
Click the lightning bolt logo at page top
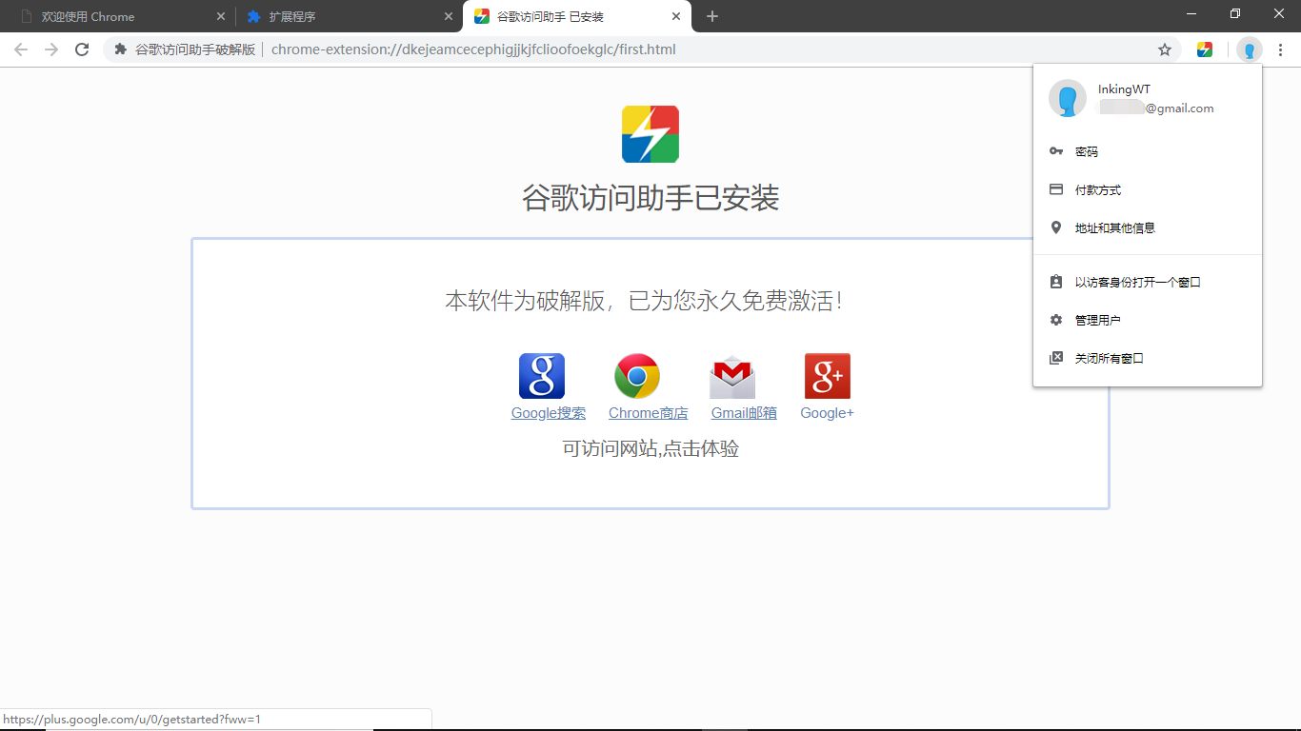[650, 134]
